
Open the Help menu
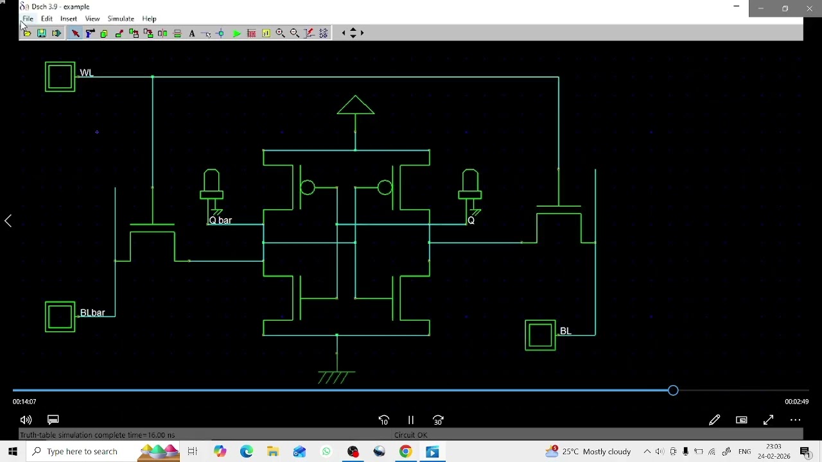pos(149,19)
